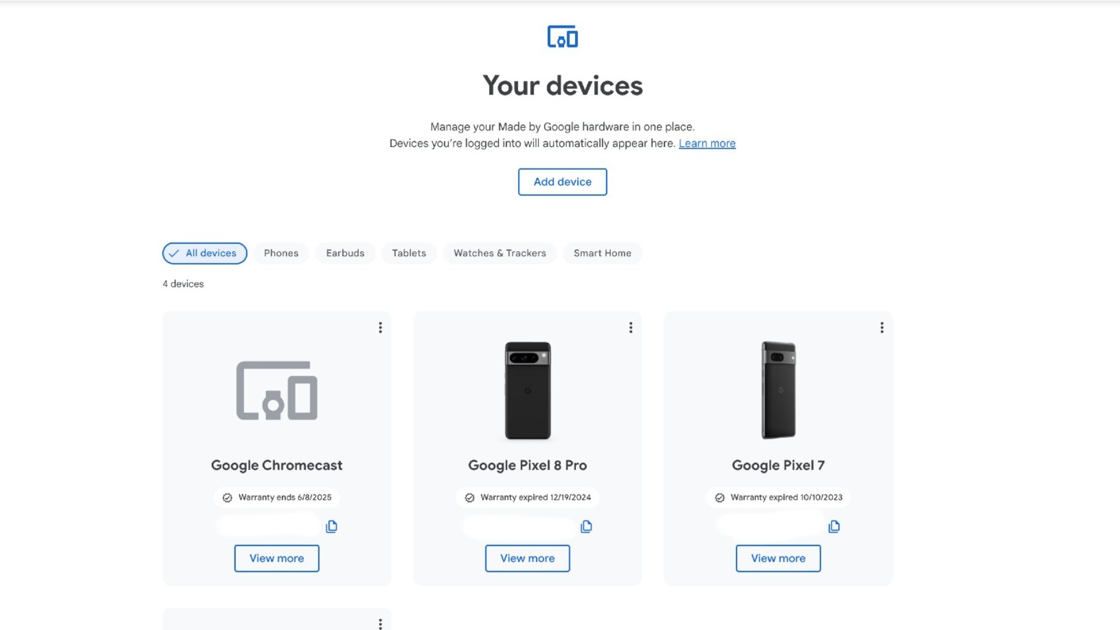Toggle the Earbuds category filter
Viewport: 1120px width, 630px height.
pyautogui.click(x=345, y=253)
